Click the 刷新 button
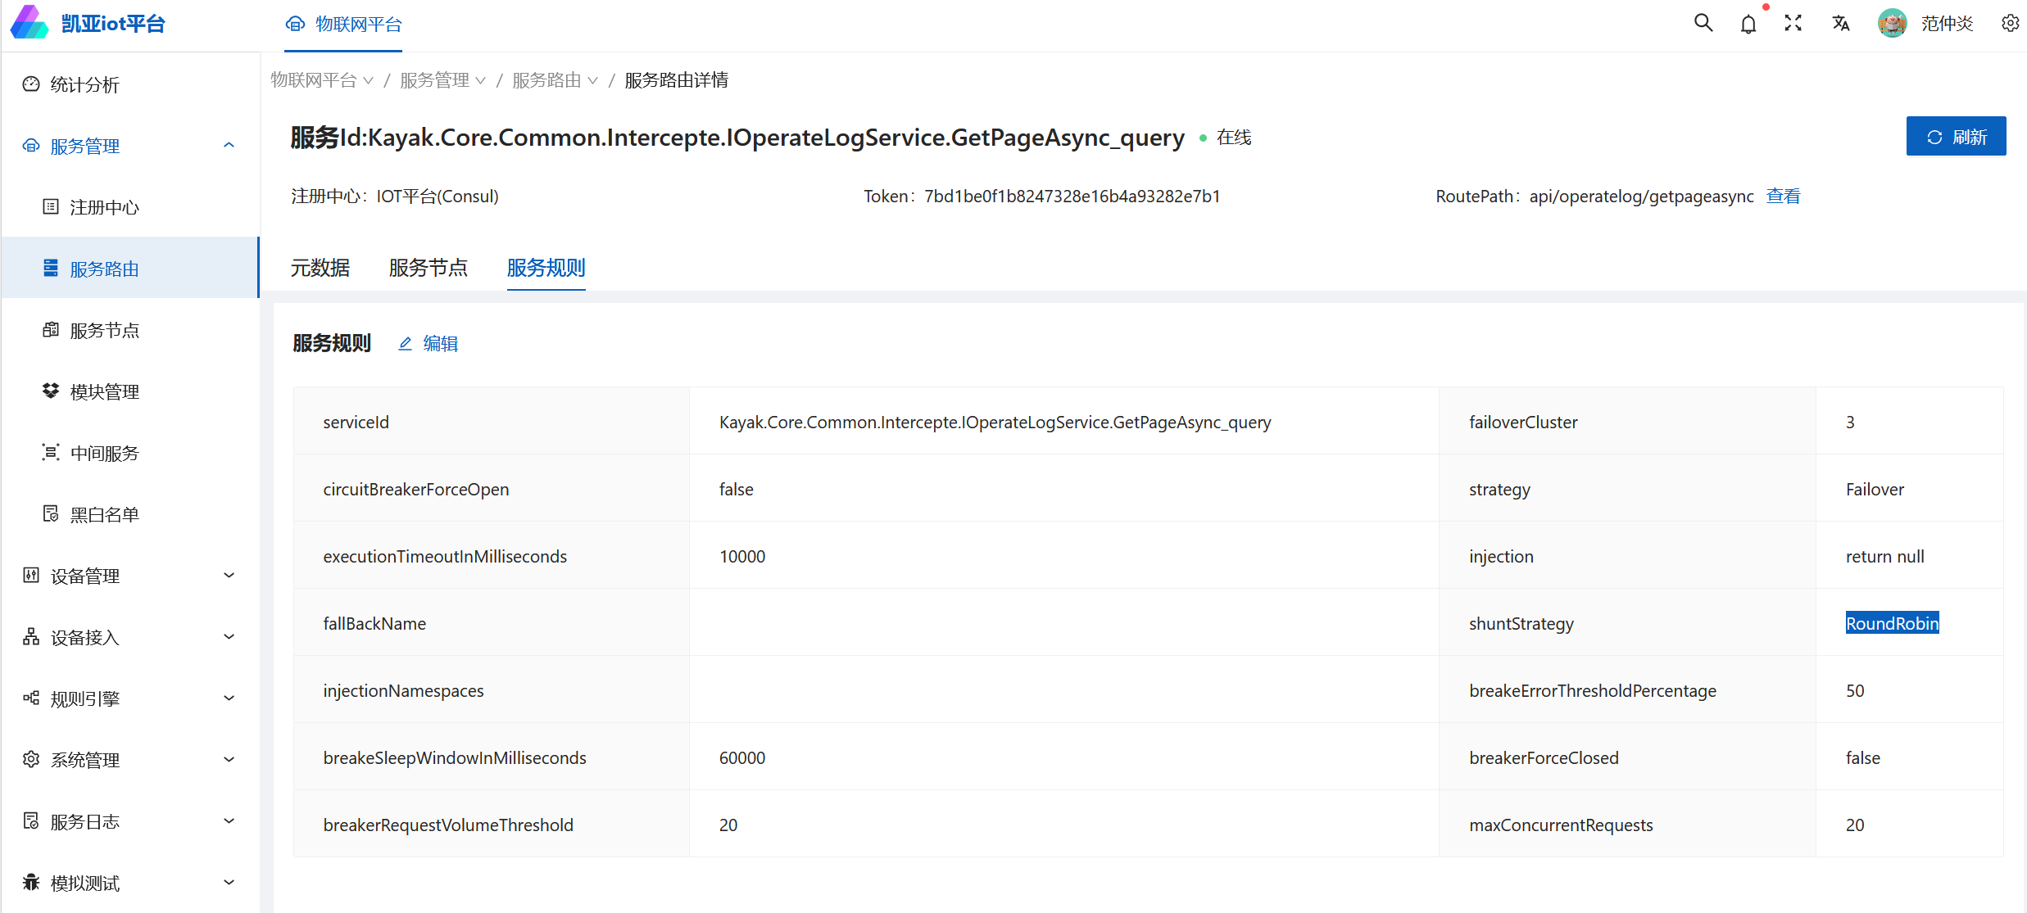This screenshot has width=2027, height=913. tap(1956, 137)
